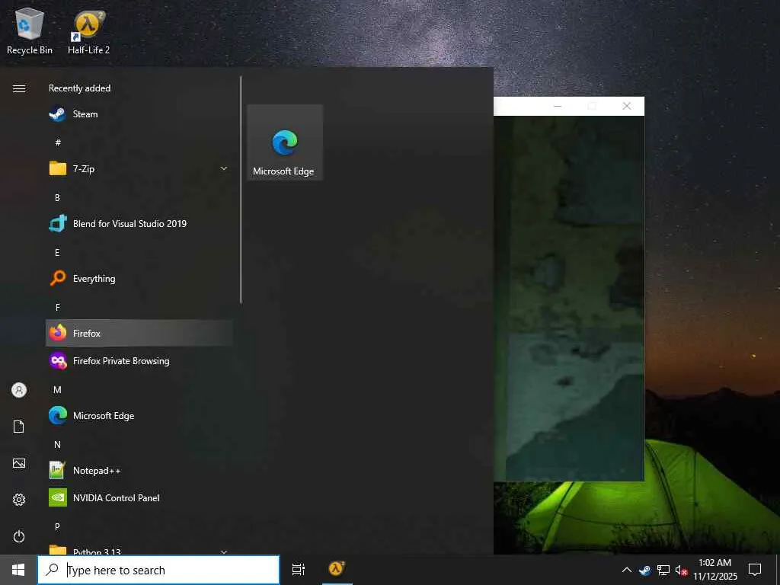
Task: Click the Microsoft Edge pinned tile
Action: (x=285, y=142)
